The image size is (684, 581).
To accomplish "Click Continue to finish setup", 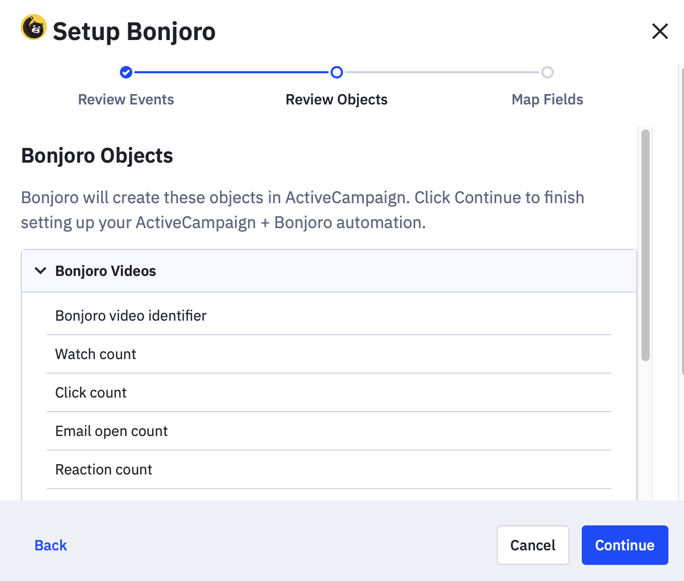I will coord(625,545).
